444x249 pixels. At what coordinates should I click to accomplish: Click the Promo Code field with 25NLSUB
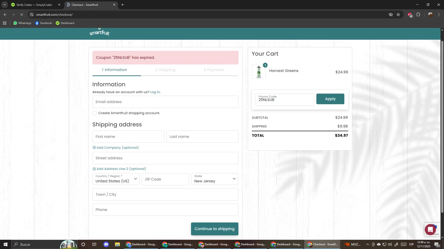[284, 99]
